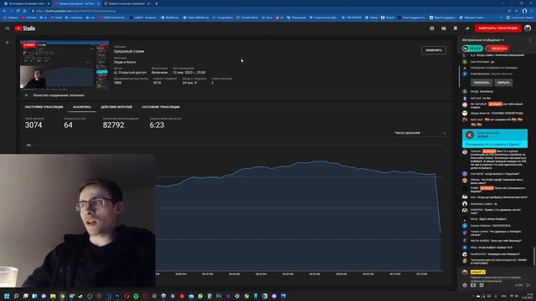Select the Аналитика tab
This screenshot has height=301, width=536.
coord(82,107)
